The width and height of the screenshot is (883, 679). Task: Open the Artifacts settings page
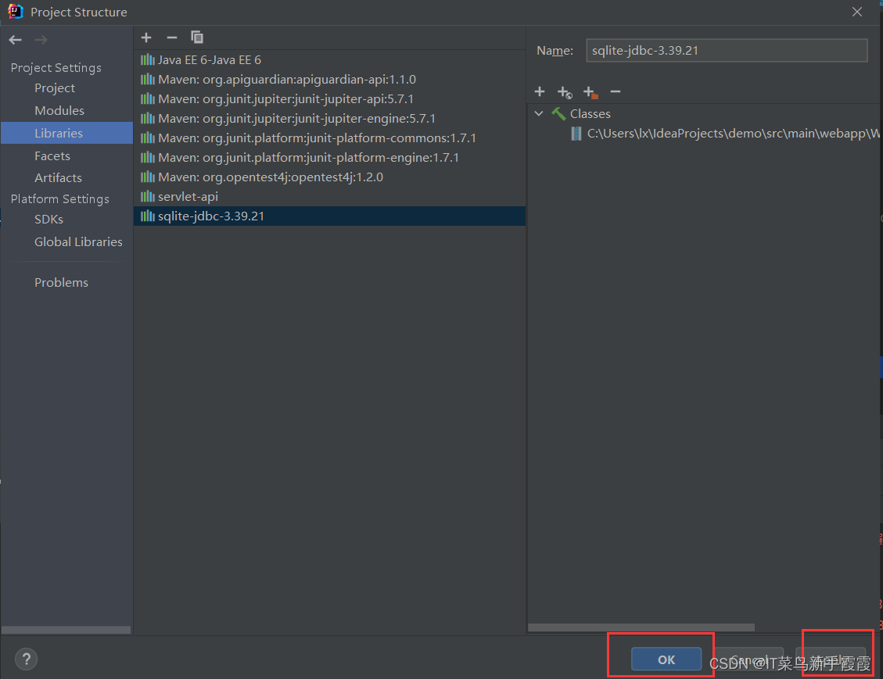point(58,177)
